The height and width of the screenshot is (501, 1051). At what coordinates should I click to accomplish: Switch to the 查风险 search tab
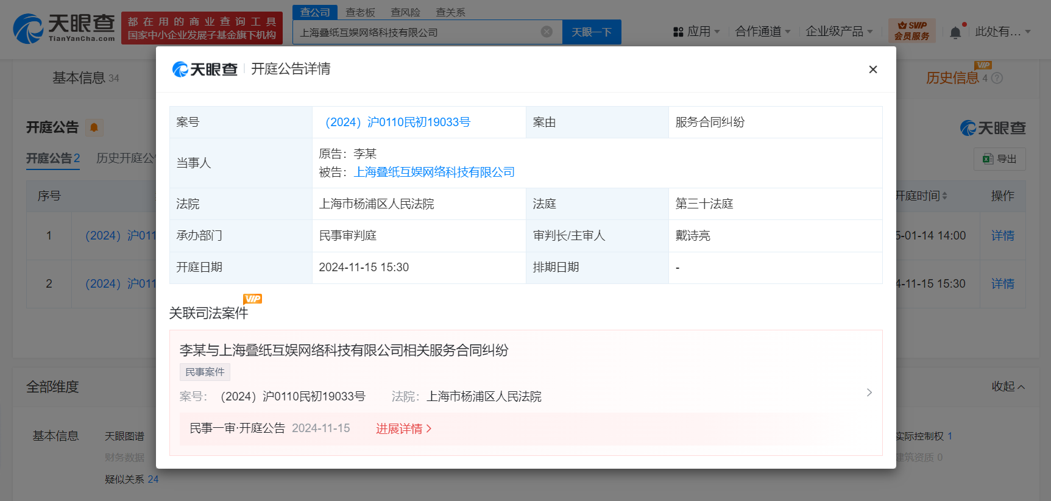tap(405, 12)
